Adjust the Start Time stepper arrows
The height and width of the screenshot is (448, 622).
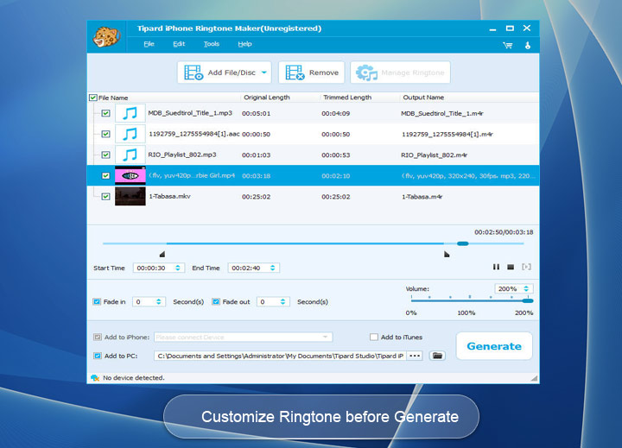point(178,268)
